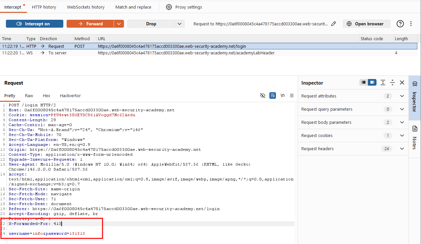This screenshot has height=244, width=421.
Task: Click the Cache-Control: max-age=0 line
Action: (x=40, y=125)
